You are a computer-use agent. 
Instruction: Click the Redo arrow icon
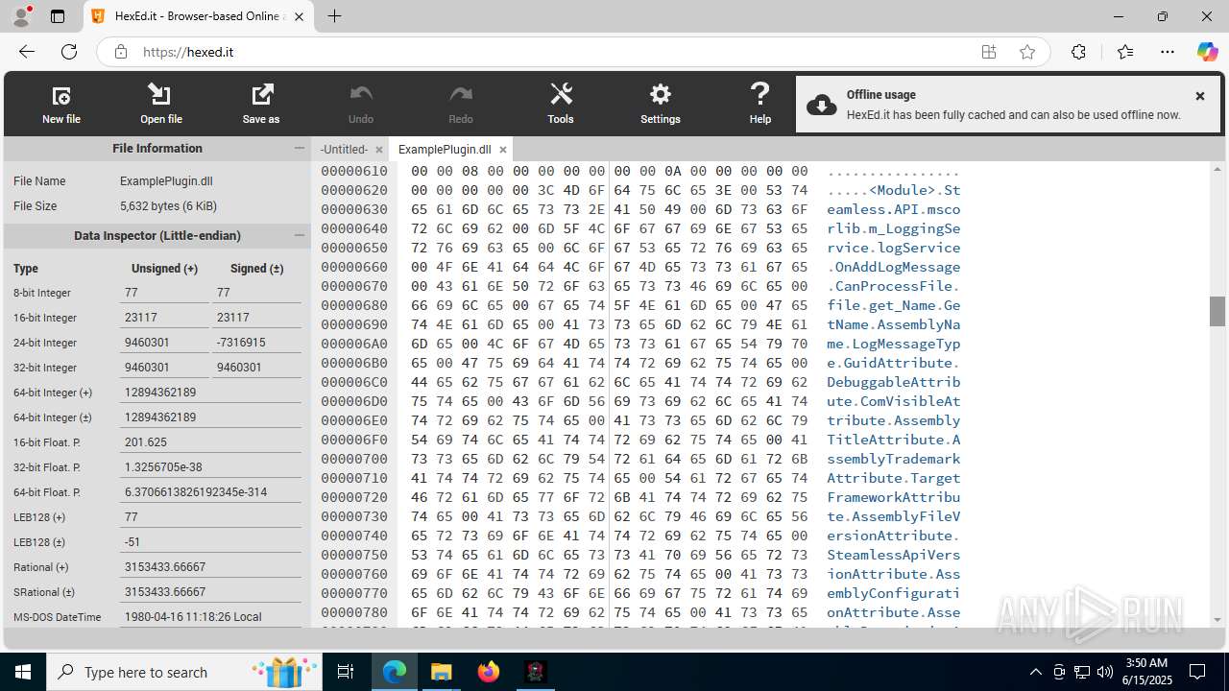[461, 104]
